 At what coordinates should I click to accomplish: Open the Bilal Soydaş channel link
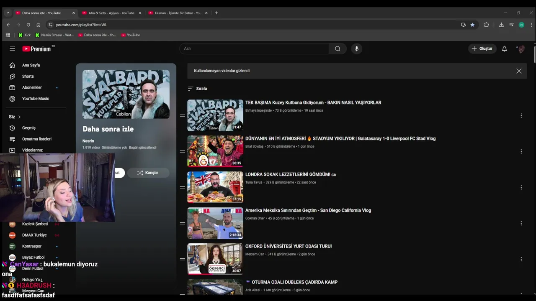[254, 146]
